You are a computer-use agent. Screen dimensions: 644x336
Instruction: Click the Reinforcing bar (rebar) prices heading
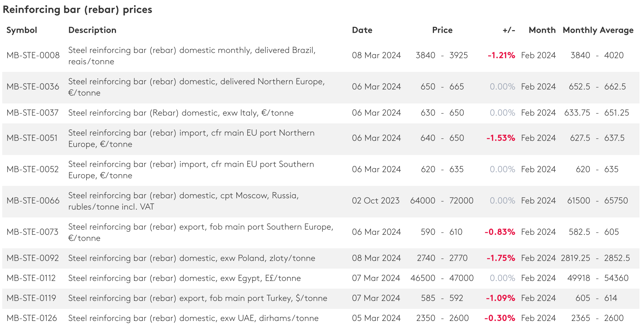pos(78,9)
